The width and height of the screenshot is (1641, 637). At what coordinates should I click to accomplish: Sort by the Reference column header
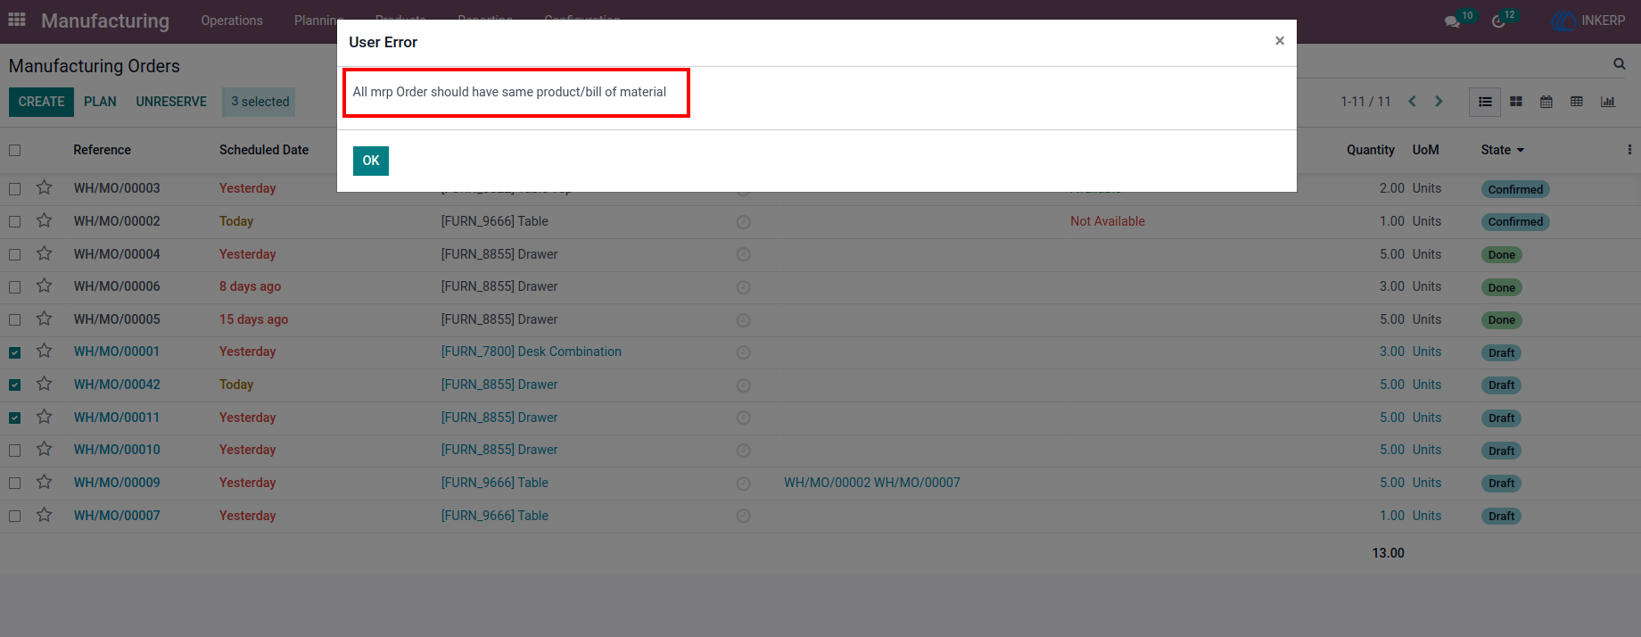pyautogui.click(x=102, y=150)
